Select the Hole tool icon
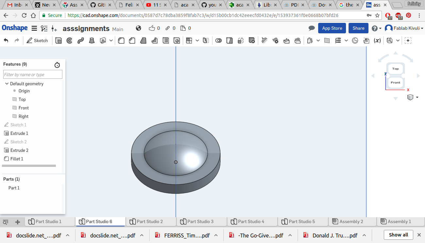The height and width of the screenshot is (243, 425). pos(177,40)
